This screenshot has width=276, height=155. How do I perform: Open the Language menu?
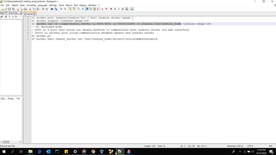(x=42, y=5)
